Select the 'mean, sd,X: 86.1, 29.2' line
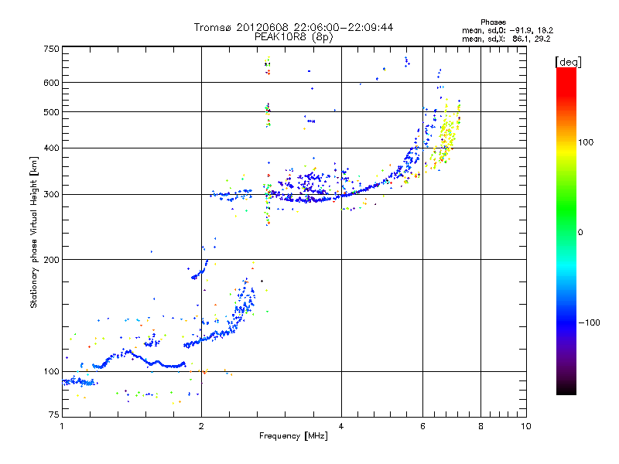The height and width of the screenshot is (464, 619). pos(506,39)
